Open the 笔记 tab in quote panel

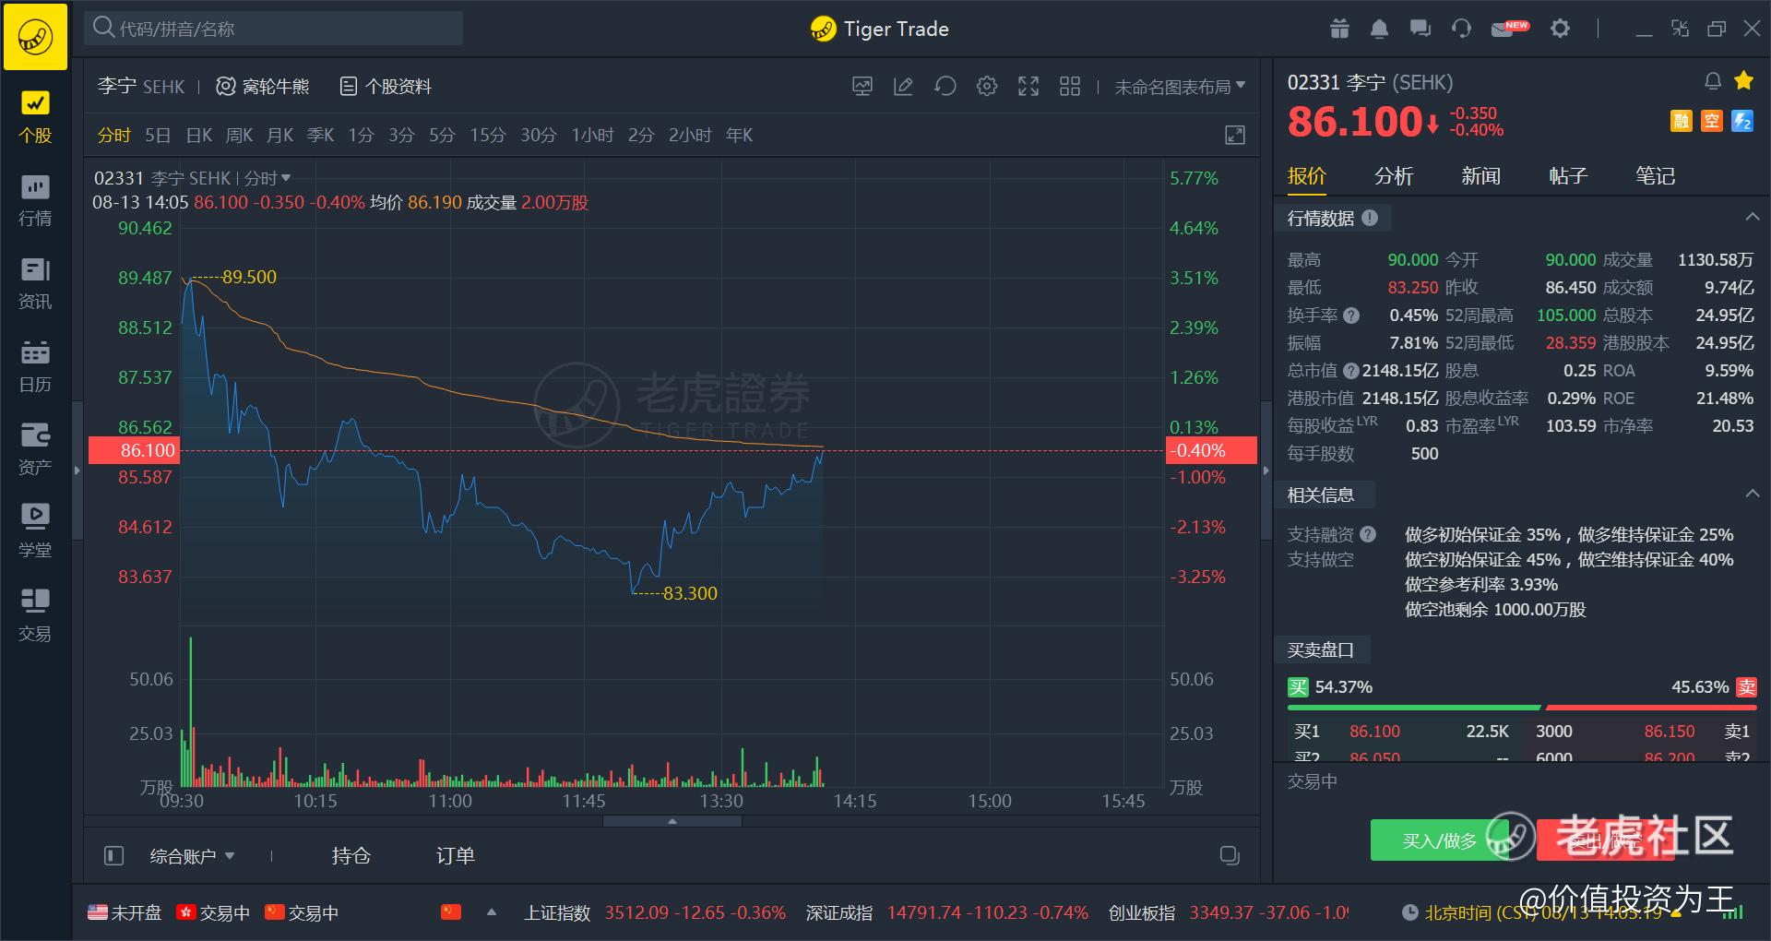coord(1655,176)
